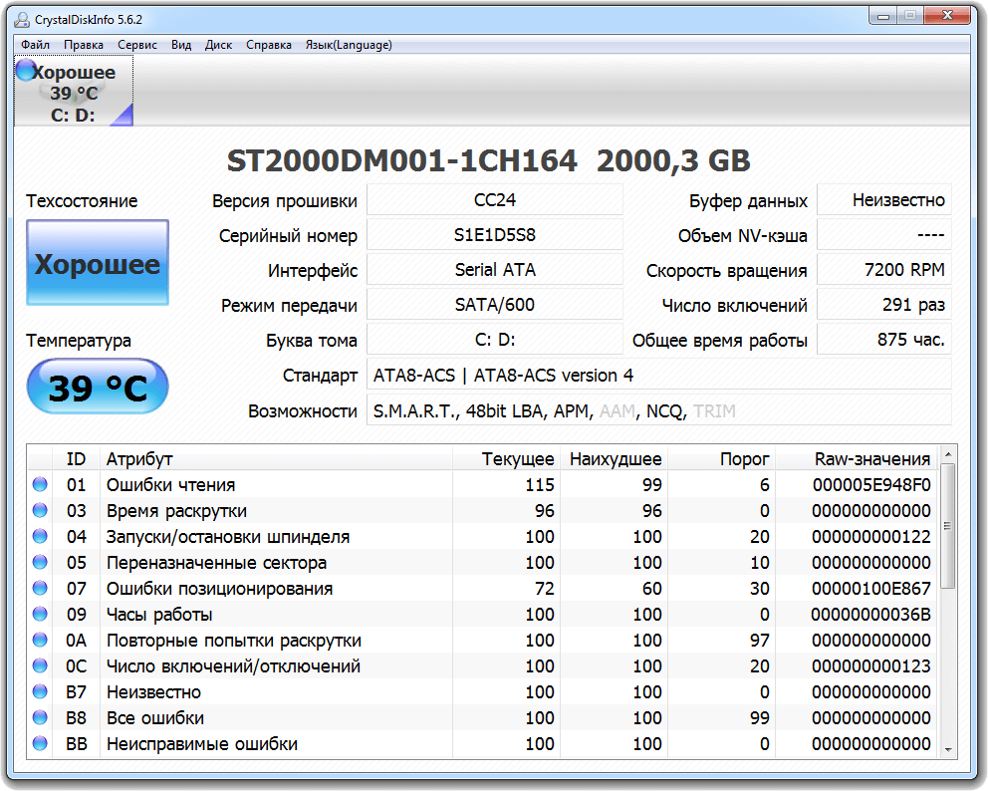Viewport: 988px width, 791px height.
Task: Click the 39 °C temperature button
Action: point(98,388)
